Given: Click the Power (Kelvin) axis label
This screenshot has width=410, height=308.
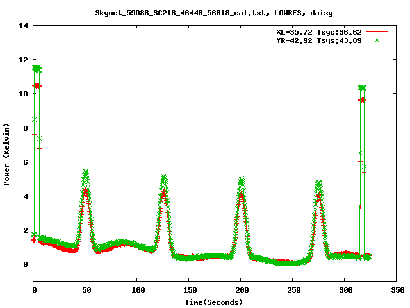Looking at the screenshot, I should tap(6, 155).
